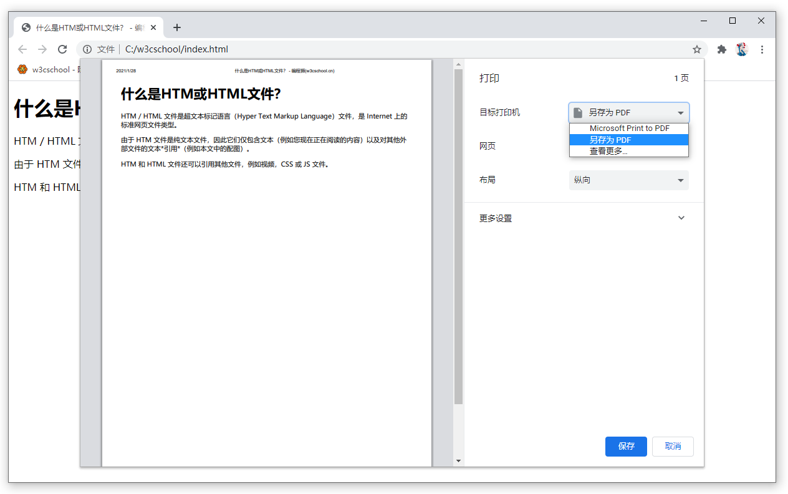
Task: Choose 查看更多 from the printer list
Action: [628, 150]
